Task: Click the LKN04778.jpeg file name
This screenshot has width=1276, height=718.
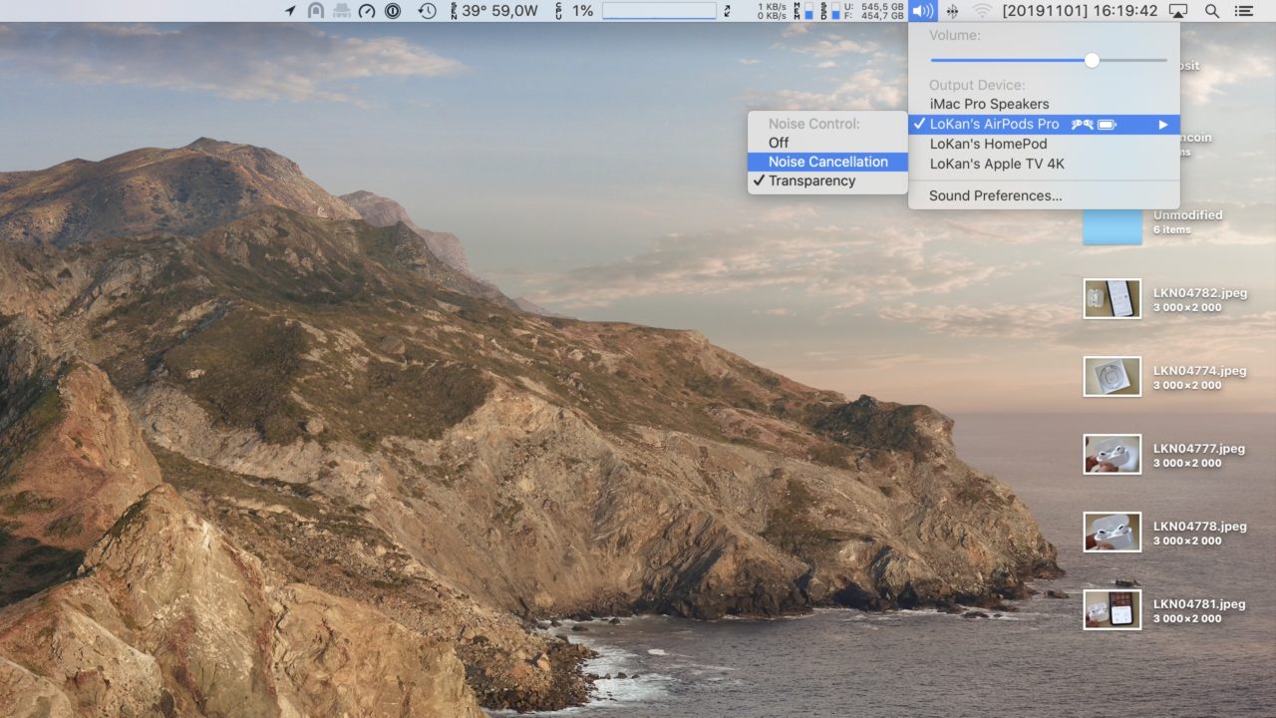Action: click(x=1199, y=527)
